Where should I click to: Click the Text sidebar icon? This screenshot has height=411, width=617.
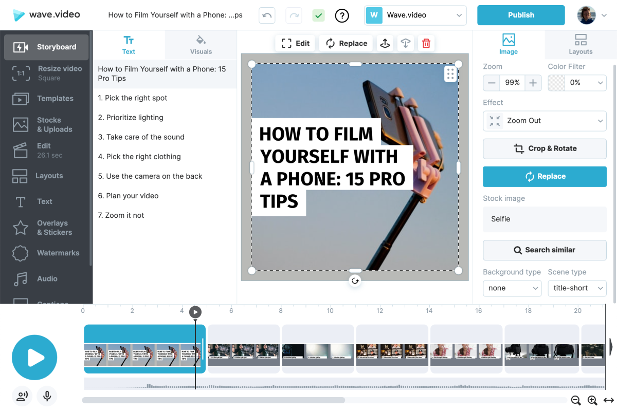tap(21, 201)
